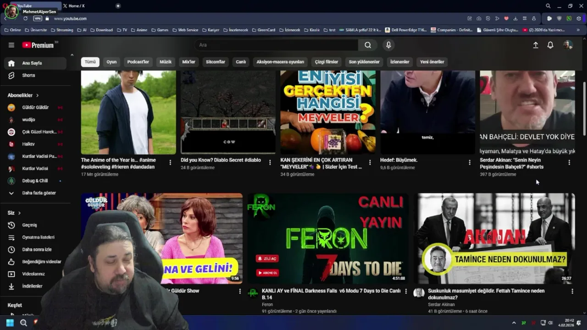Image resolution: width=587 pixels, height=330 pixels.
Task: Open options for Diablo Secret short
Action: tap(270, 162)
